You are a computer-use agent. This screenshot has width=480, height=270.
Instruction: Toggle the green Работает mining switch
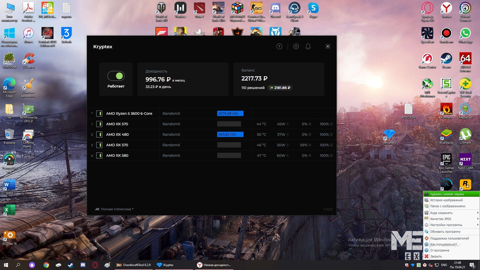click(x=116, y=76)
